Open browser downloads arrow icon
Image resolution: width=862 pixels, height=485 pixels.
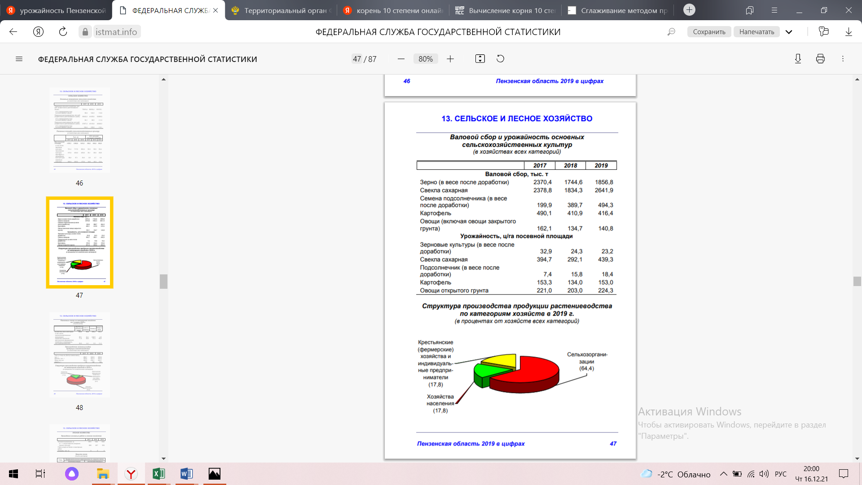tap(849, 32)
